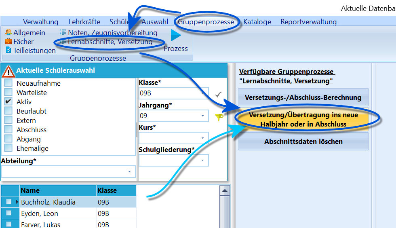Click the Lernabschnitte, Versetzung list icon

pos(63,42)
